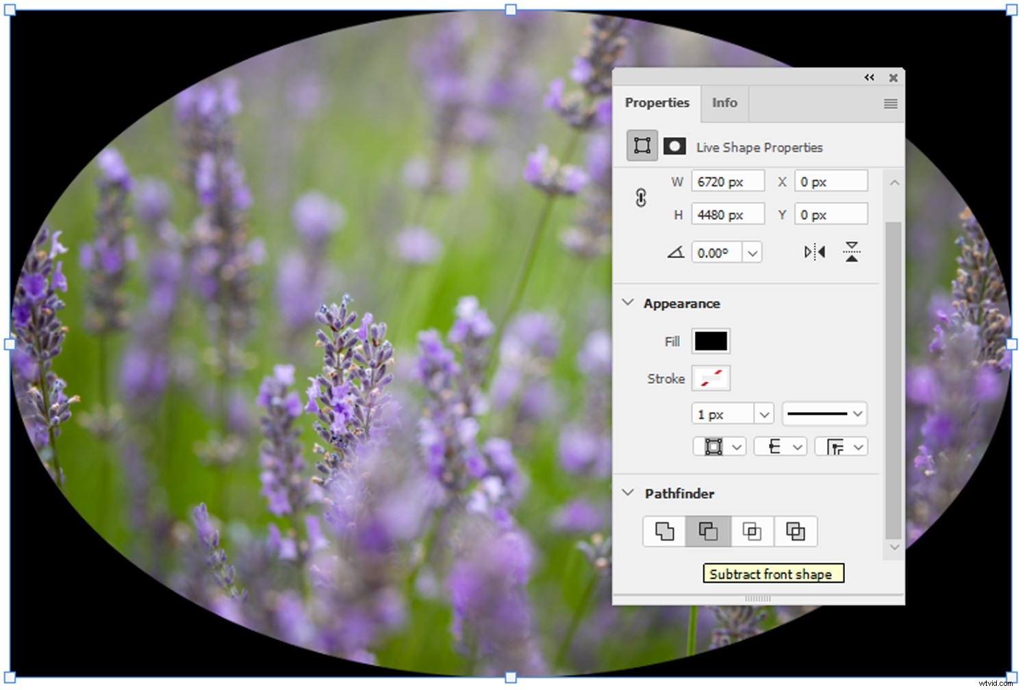1027x690 pixels.
Task: Collapse the Pathfinder section
Action: pyautogui.click(x=628, y=493)
